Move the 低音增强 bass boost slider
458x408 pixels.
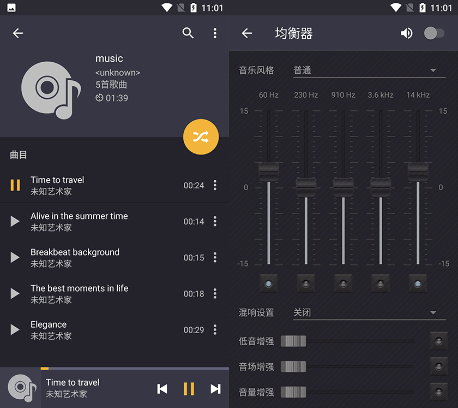pos(293,341)
